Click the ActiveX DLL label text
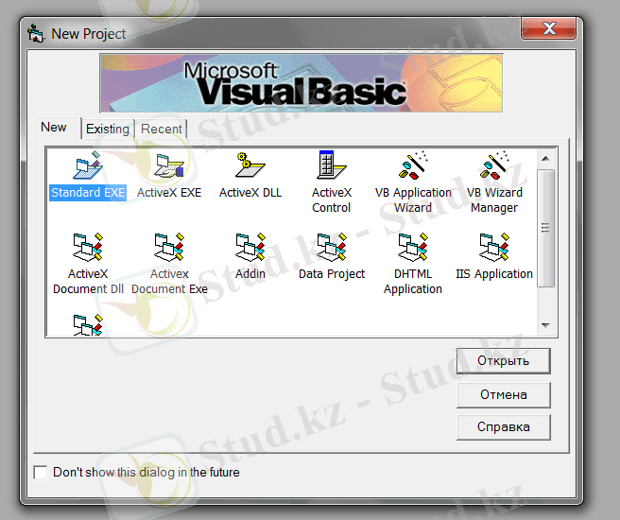This screenshot has width=620, height=520. coord(250,193)
